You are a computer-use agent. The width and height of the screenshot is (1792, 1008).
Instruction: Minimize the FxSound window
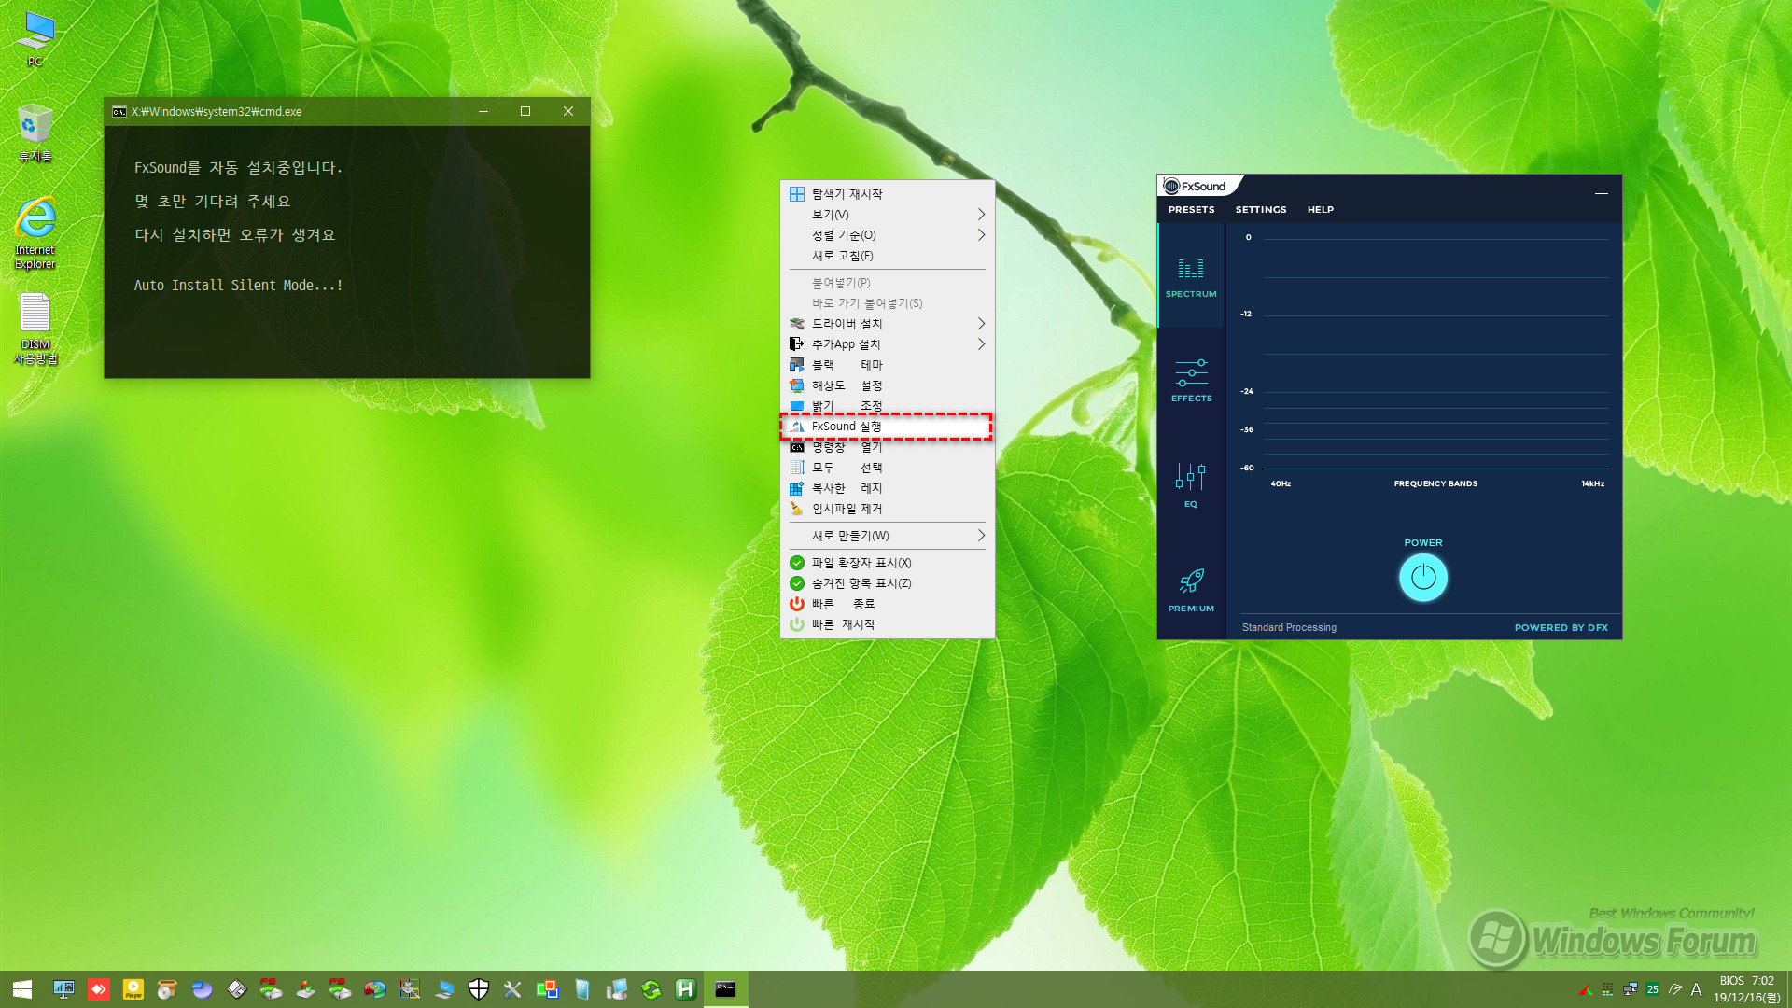click(1602, 193)
